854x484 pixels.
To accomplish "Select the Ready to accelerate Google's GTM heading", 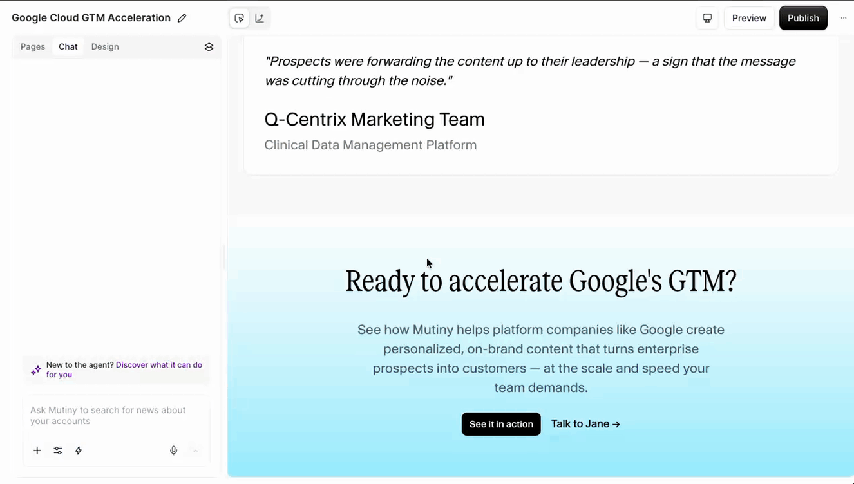I will [x=541, y=281].
